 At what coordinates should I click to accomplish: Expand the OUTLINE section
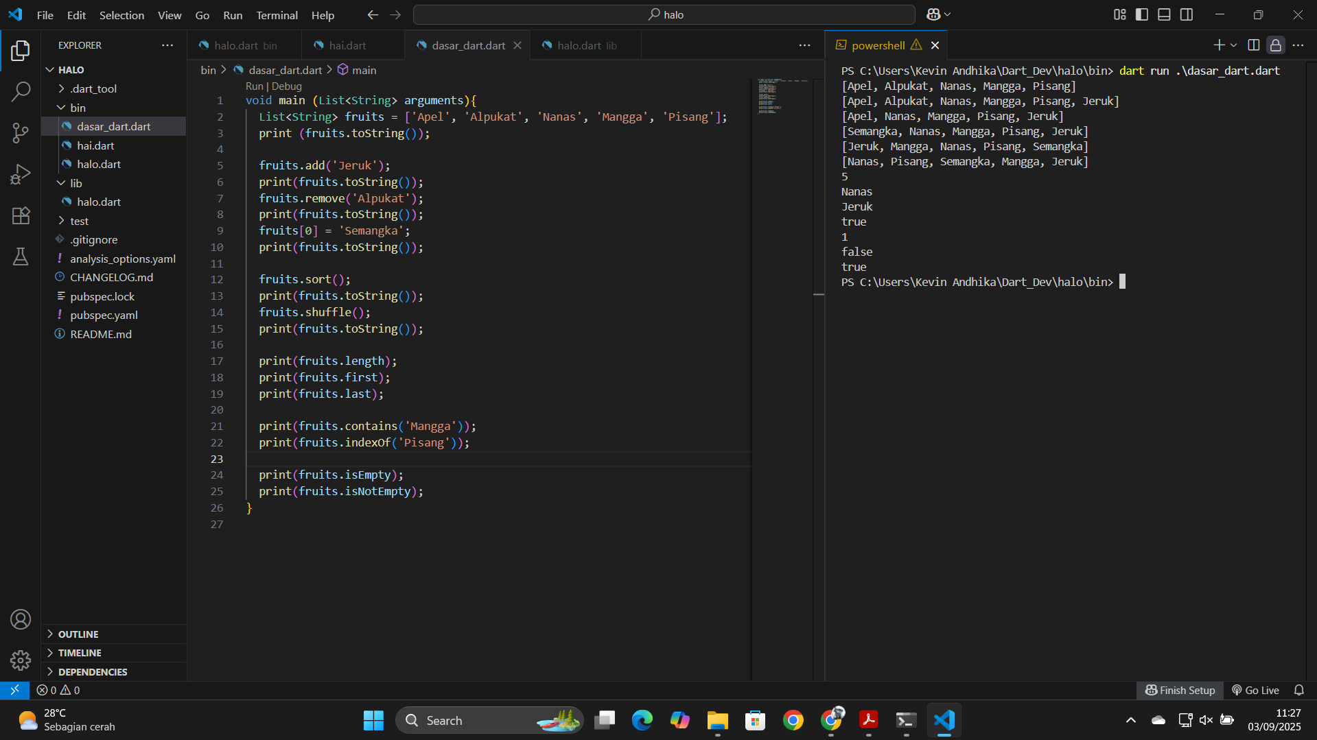click(78, 634)
